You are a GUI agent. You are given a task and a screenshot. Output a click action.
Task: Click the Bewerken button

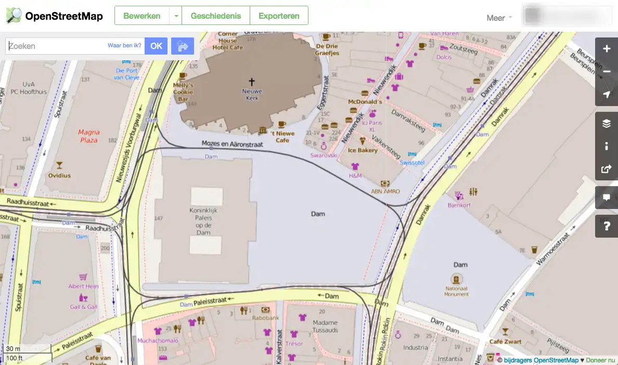142,16
